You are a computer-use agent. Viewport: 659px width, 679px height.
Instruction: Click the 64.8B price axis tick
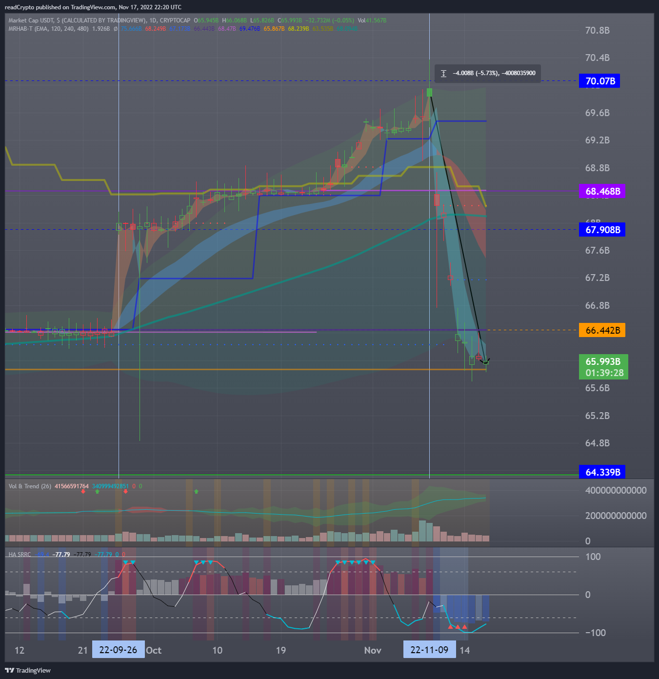click(598, 443)
